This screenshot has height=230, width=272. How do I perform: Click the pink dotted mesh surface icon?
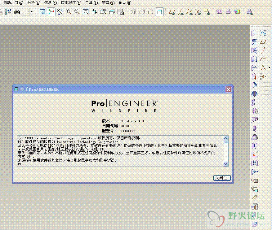(220, 12)
